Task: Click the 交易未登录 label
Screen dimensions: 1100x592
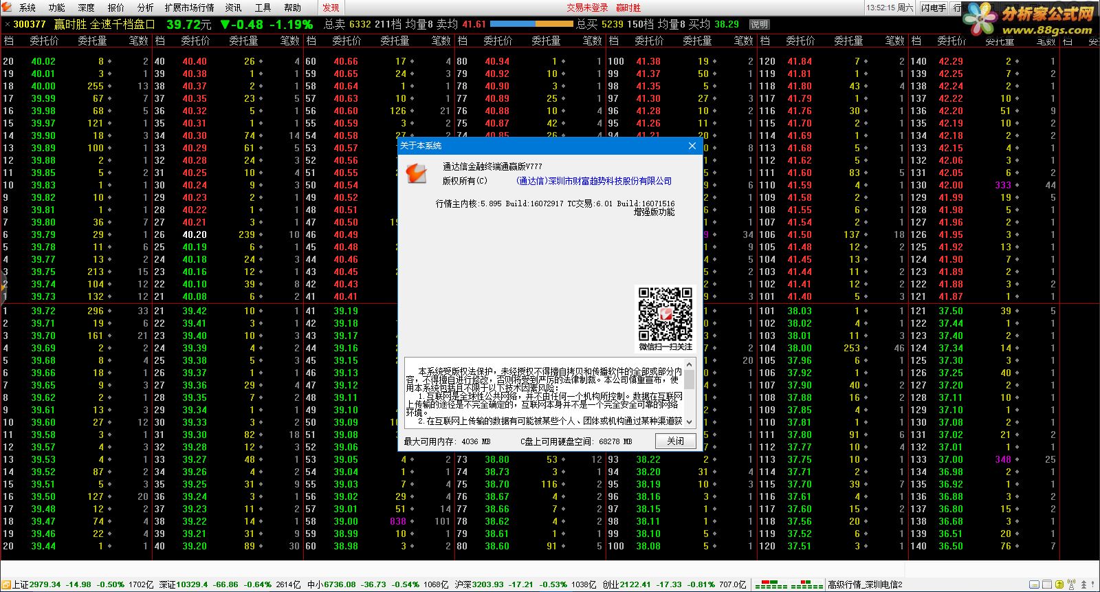Action: click(587, 8)
